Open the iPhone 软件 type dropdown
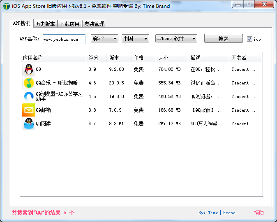 point(176,38)
